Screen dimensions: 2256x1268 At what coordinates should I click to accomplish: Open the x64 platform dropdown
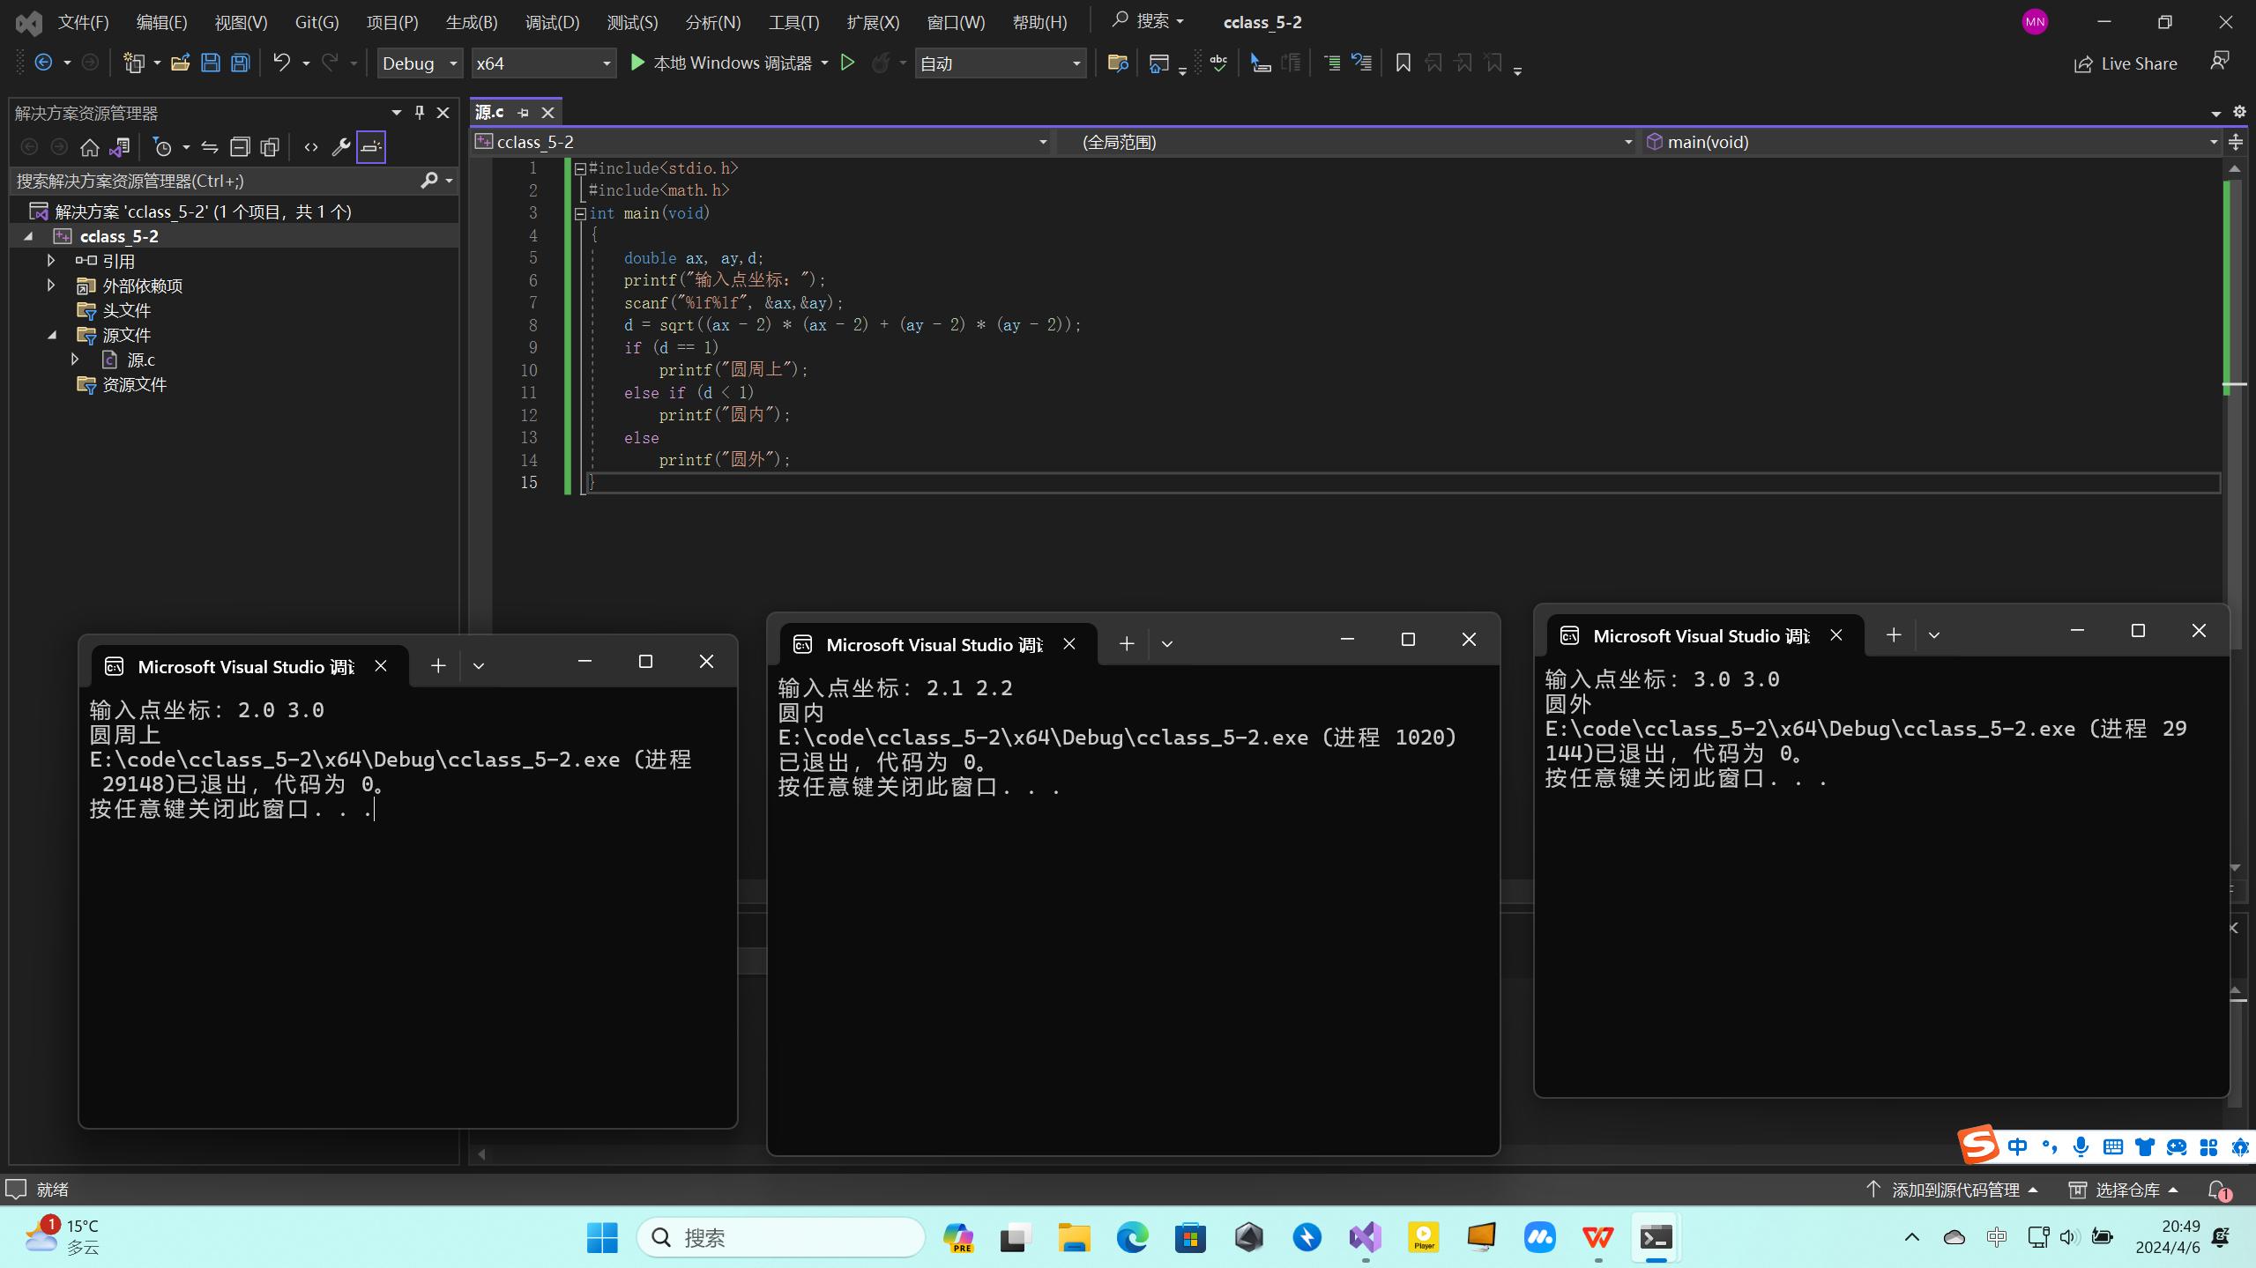[543, 63]
